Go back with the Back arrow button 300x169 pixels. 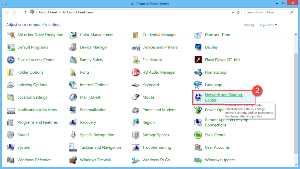(7, 12)
